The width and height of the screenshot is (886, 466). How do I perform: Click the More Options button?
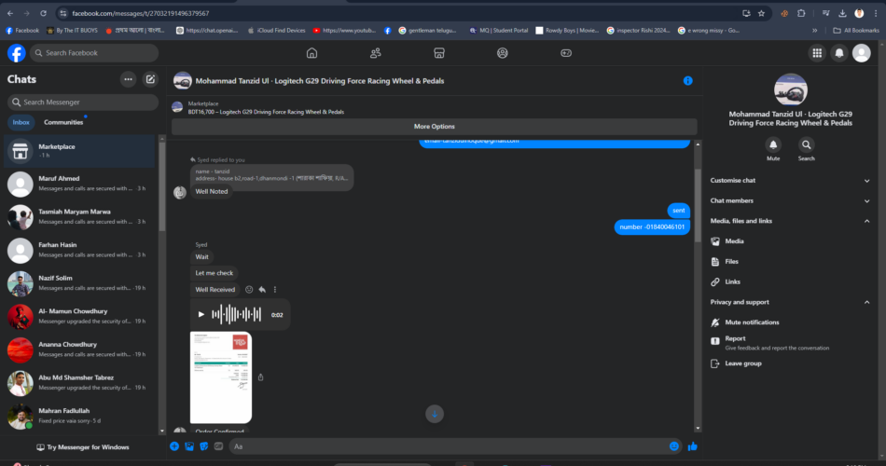coord(434,127)
